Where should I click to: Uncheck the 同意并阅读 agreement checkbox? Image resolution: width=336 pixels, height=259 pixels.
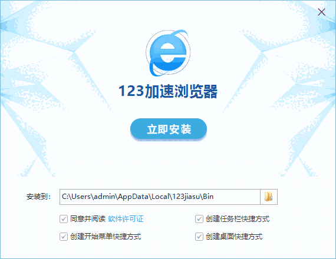[x=64, y=219]
